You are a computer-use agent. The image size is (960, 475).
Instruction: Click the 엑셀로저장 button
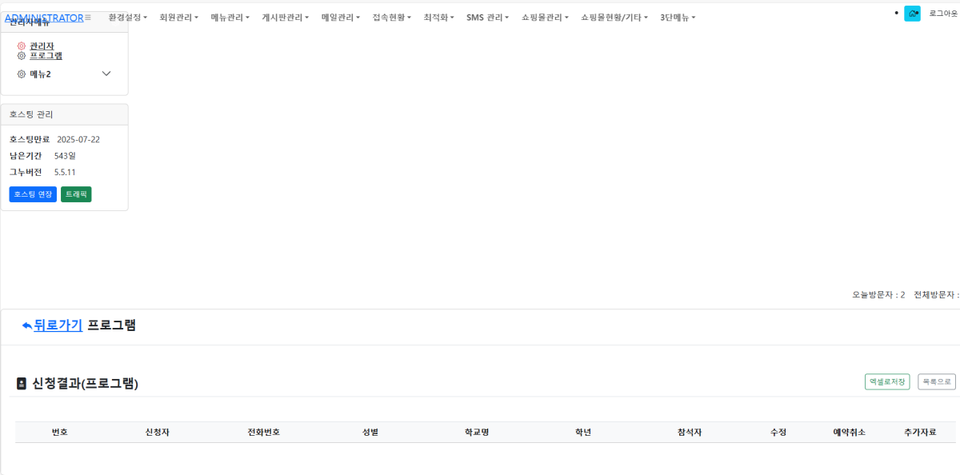(x=887, y=381)
